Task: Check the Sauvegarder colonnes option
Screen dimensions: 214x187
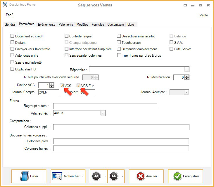Action: pyautogui.click(x=67, y=55)
